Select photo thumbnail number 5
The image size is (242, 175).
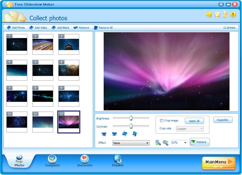[x=43, y=70]
